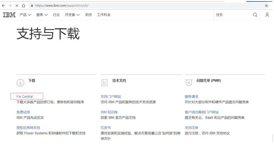Viewport: 274px width, 144px height.
Task: Open the 免费试用 link
Action: coord(23,112)
